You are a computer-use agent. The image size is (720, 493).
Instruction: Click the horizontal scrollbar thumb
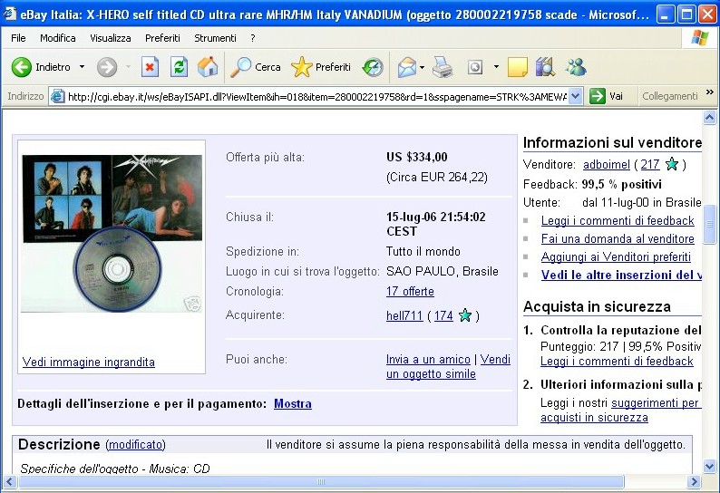click(321, 481)
